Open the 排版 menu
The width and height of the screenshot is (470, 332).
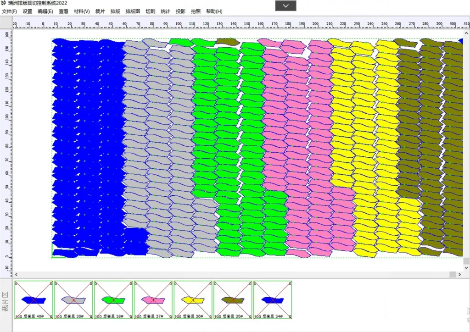pyautogui.click(x=115, y=11)
